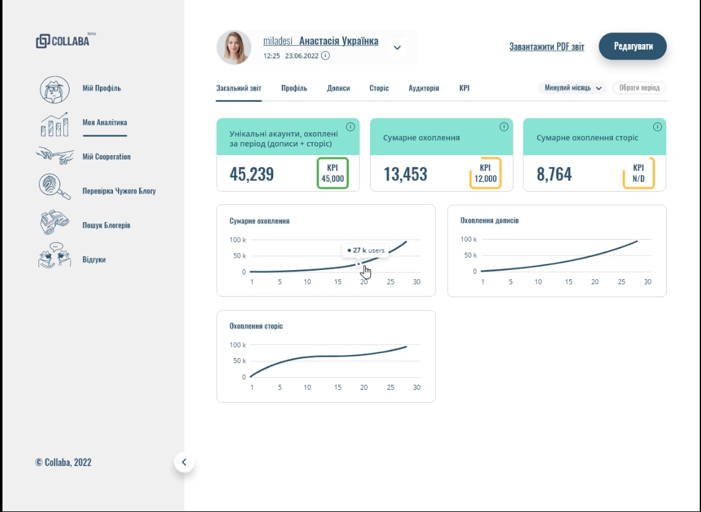
Task: Expand the account switcher chevron
Action: tap(397, 47)
